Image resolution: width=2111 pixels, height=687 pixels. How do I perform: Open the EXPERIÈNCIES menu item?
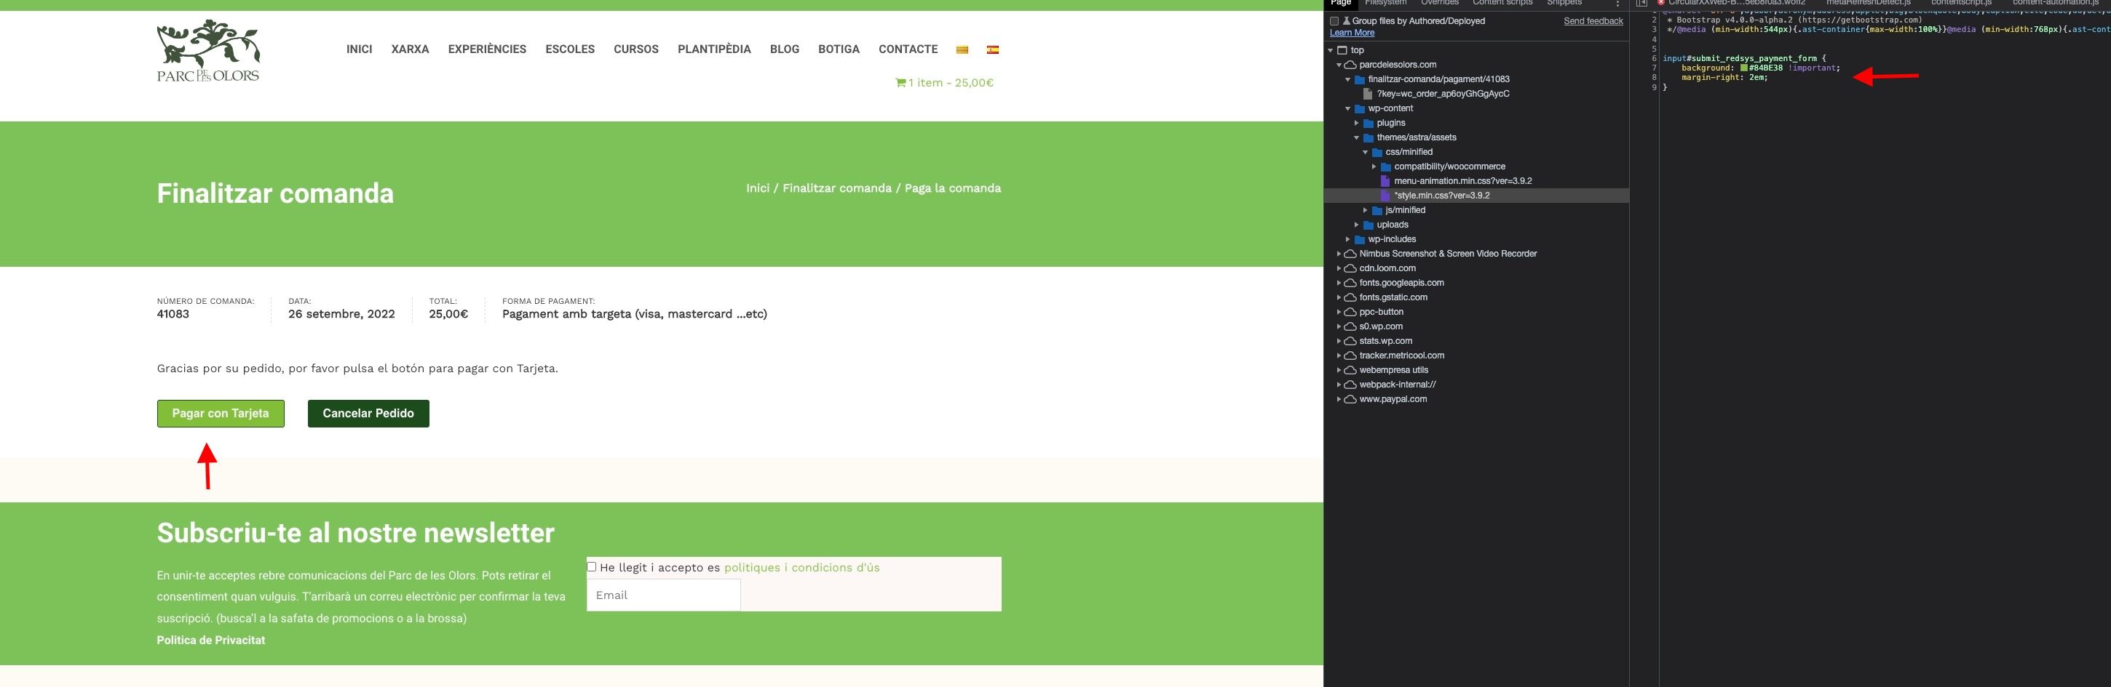(487, 49)
